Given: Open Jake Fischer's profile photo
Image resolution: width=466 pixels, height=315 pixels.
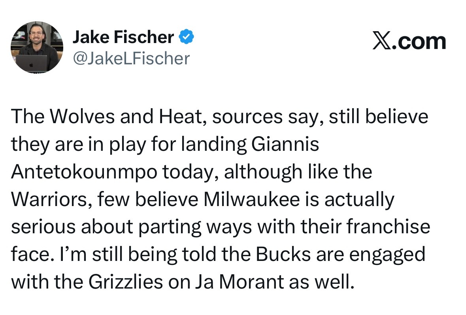Looking at the screenshot, I should (x=37, y=47).
